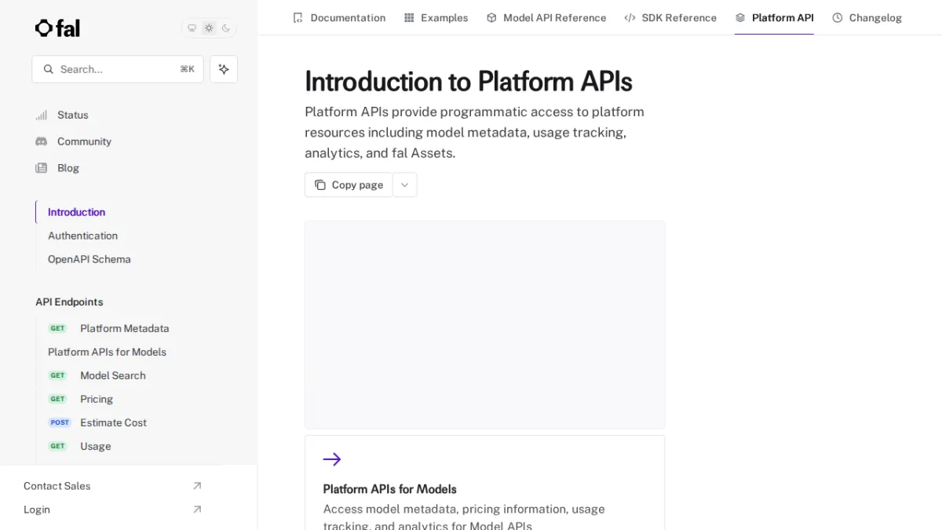Click the SDK Reference code icon
This screenshot has height=530, width=942.
pos(630,17)
